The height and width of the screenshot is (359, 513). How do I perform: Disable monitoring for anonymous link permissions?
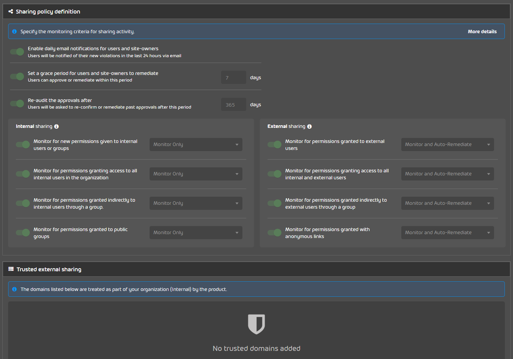click(x=274, y=232)
